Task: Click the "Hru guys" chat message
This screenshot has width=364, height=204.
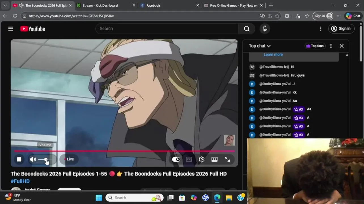Action: coord(298,75)
